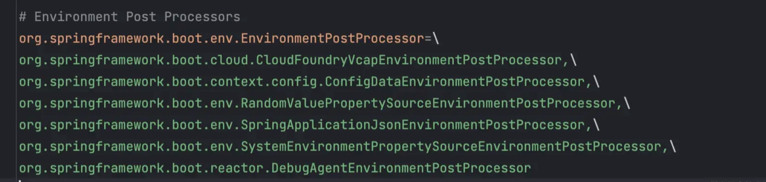The height and width of the screenshot is (182, 766).
Task: Click editor gutter beside the comment line
Action: [x=8, y=17]
